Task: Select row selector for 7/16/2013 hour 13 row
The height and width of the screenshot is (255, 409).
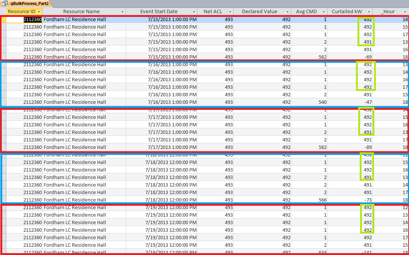Action: [x=3, y=64]
